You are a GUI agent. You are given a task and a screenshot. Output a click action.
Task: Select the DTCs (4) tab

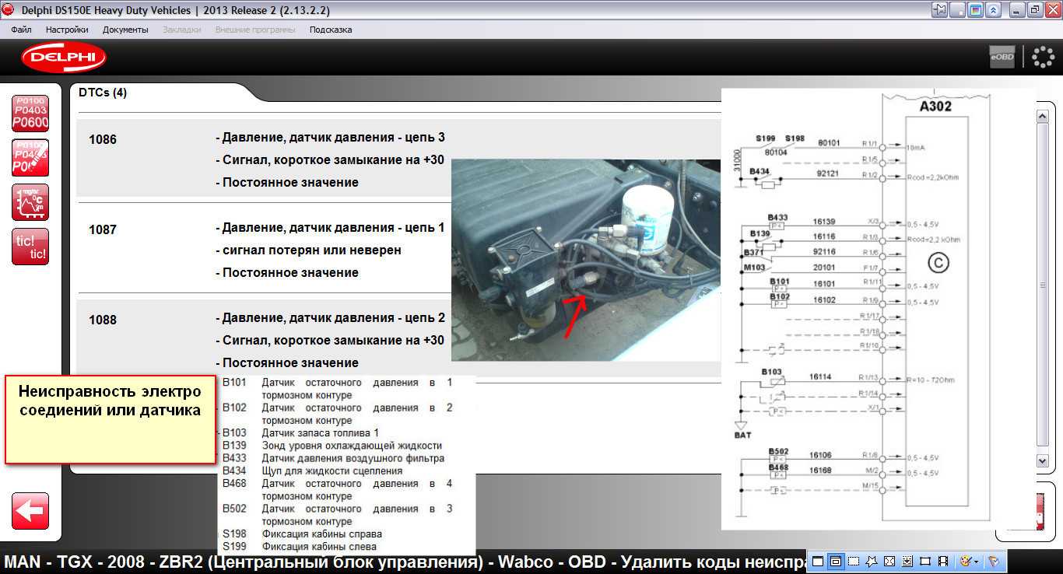[103, 93]
